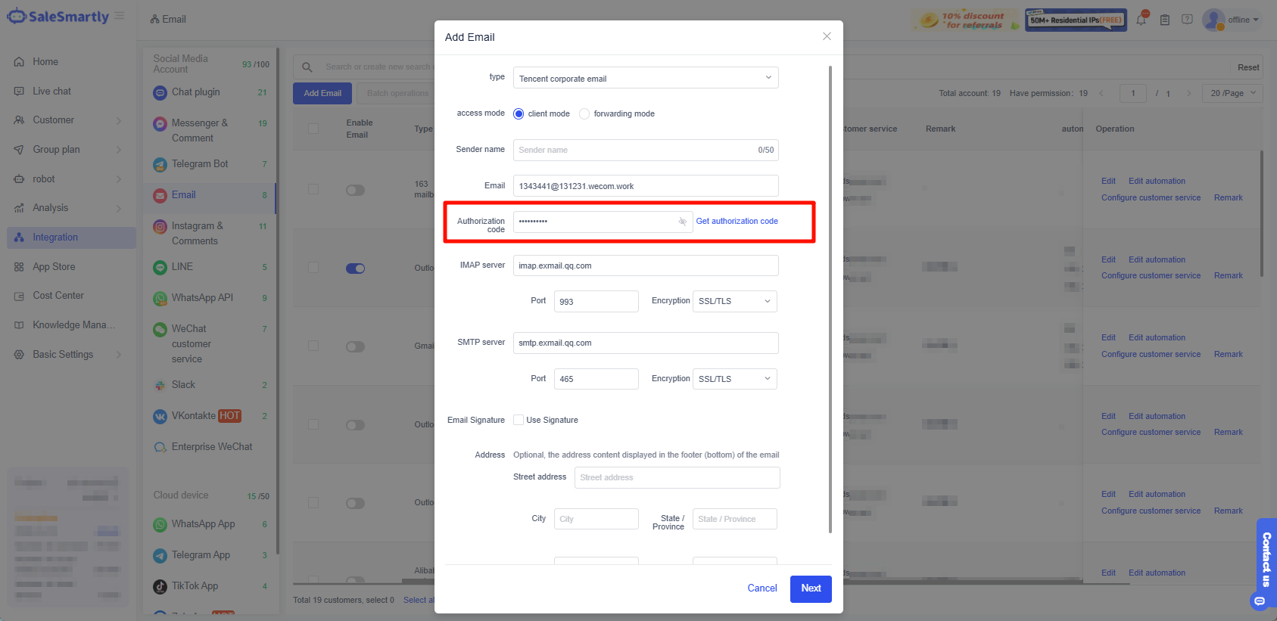The height and width of the screenshot is (621, 1277).
Task: Click Get authorization code link
Action: (x=737, y=222)
